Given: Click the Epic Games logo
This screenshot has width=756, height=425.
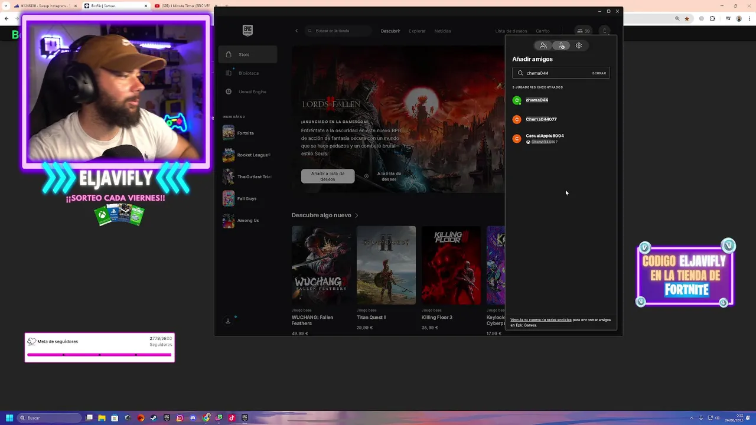Looking at the screenshot, I should tap(247, 31).
